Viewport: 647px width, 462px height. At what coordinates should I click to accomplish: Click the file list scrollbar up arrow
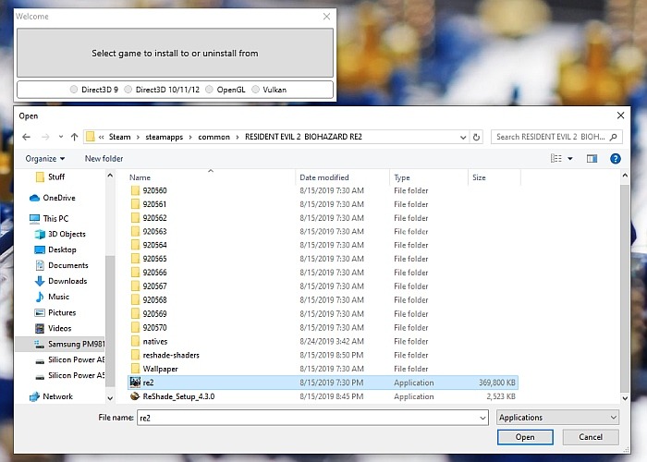pos(625,176)
